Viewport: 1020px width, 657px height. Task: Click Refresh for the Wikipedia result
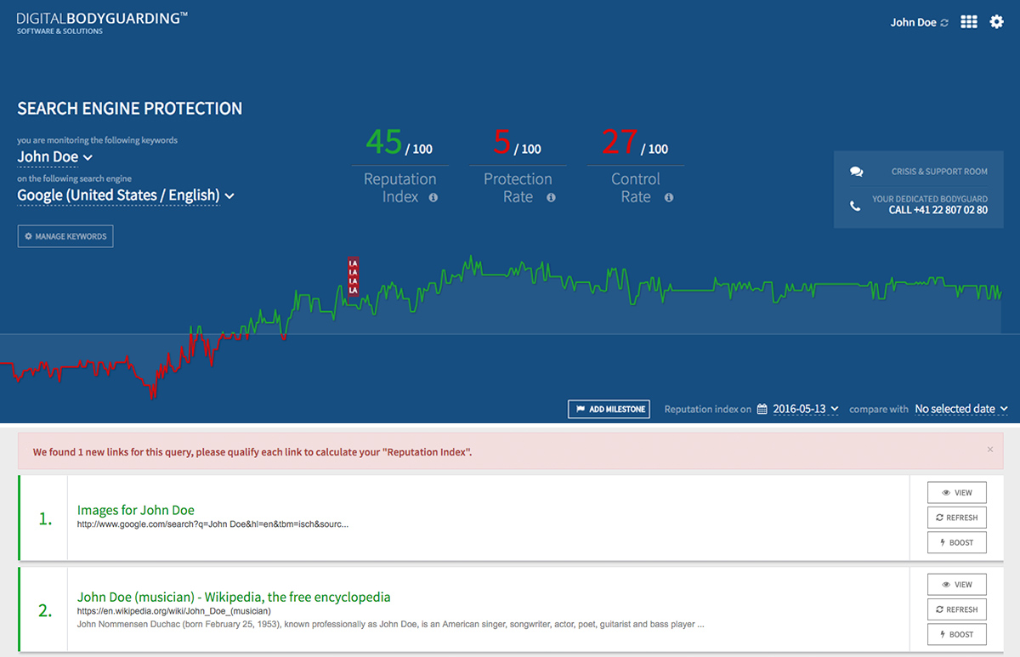(956, 609)
